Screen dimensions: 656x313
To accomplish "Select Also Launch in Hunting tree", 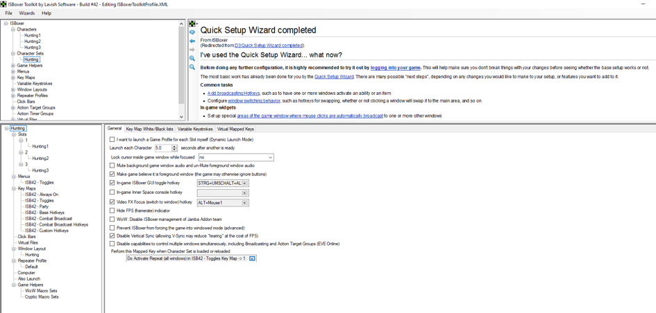I will tap(29, 279).
